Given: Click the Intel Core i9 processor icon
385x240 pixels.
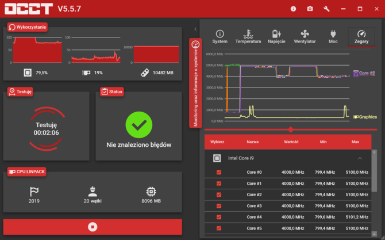Looking at the screenshot, I should pos(217,158).
